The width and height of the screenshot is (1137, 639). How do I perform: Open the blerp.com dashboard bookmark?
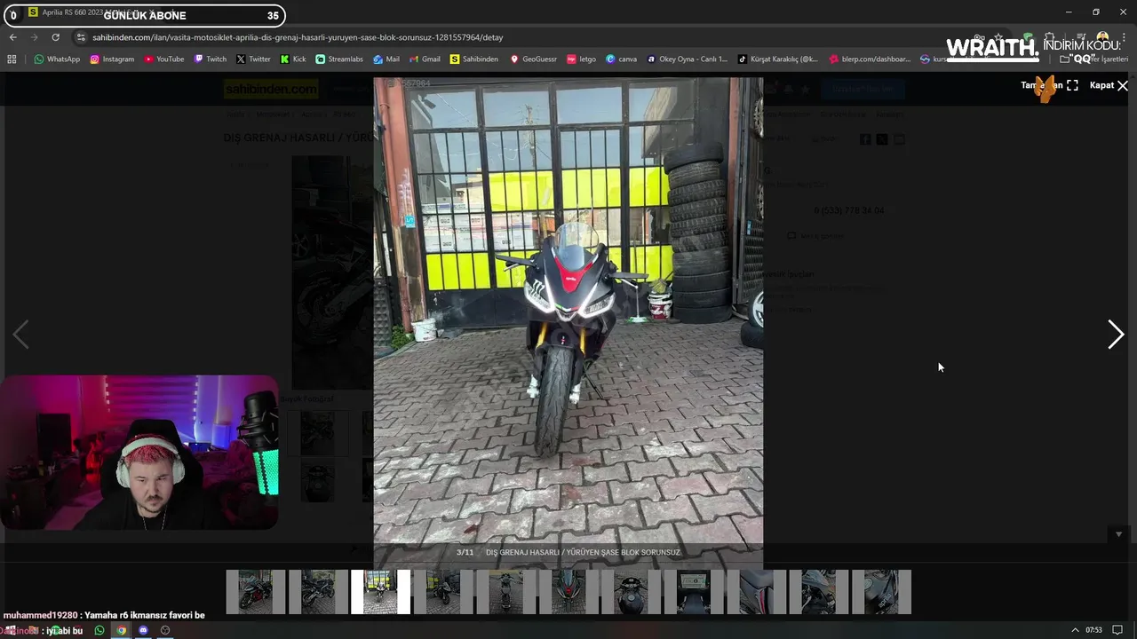[870, 59]
